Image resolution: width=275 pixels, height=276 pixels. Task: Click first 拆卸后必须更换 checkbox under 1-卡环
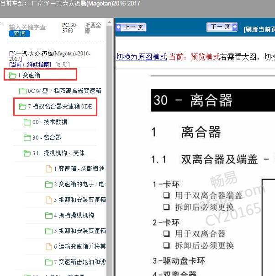pos(166,207)
